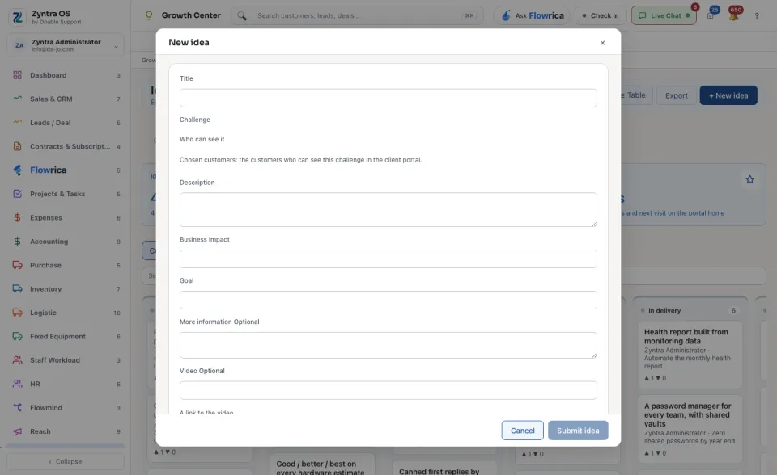Screen dimensions: 777x475
Task: Open Good / better / best hardware estimate card
Action: click(x=322, y=466)
